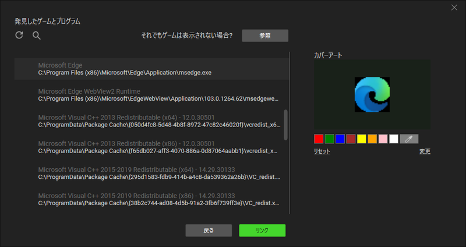Select the orange color swatch
Screen dimensions: 466x247
[372, 139]
